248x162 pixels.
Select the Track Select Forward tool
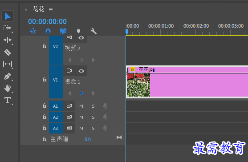[7, 28]
